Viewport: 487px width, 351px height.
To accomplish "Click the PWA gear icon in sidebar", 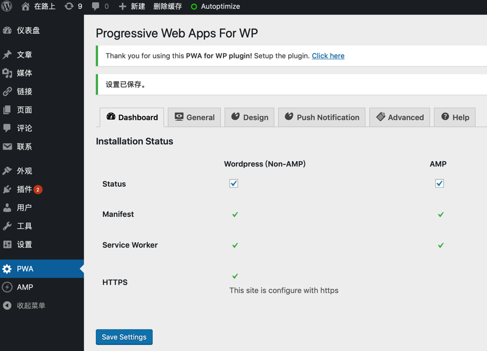I will pos(8,269).
